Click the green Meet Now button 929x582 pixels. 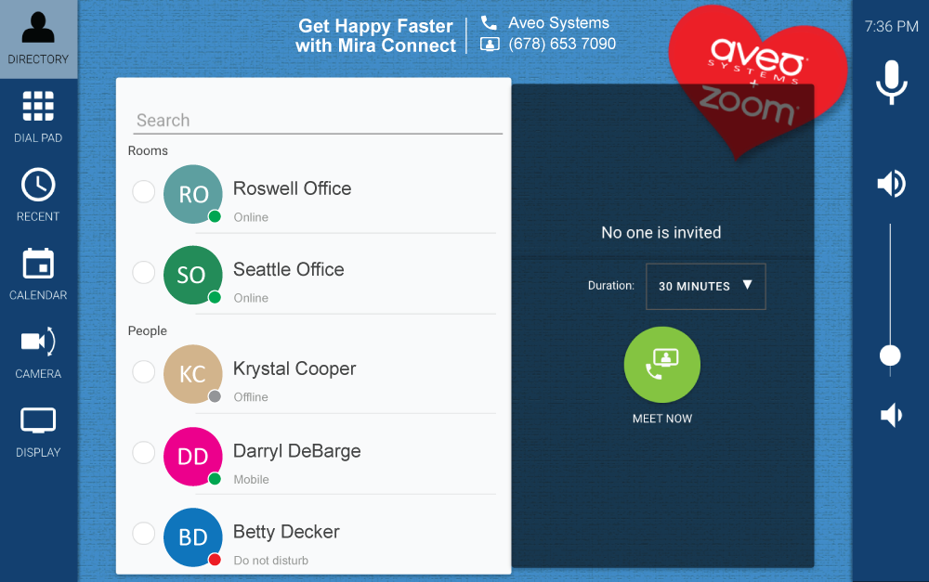pos(661,365)
